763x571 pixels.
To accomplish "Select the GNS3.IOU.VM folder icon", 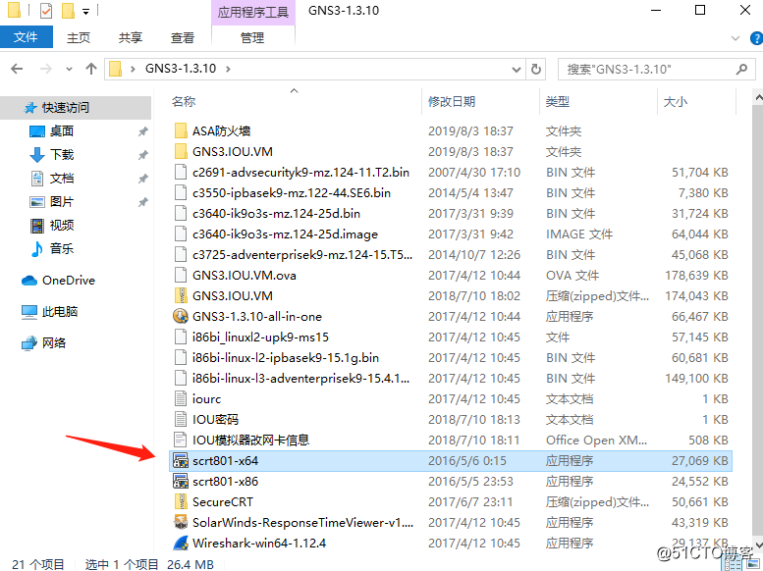I will point(181,151).
